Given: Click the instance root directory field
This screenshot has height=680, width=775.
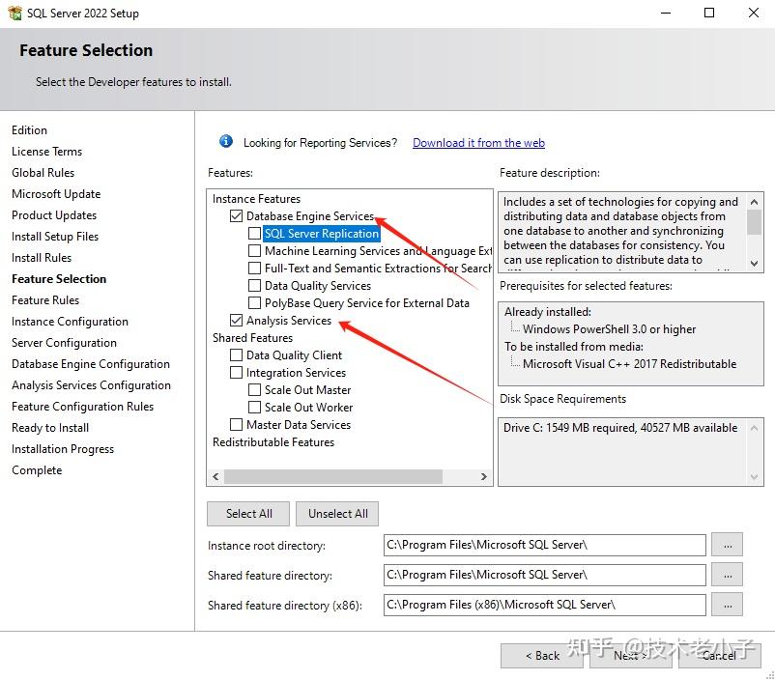Looking at the screenshot, I should (x=544, y=545).
